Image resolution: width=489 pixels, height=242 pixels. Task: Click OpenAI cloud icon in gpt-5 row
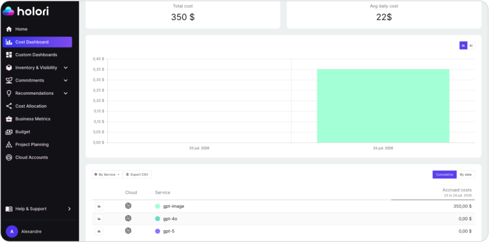[x=128, y=231]
